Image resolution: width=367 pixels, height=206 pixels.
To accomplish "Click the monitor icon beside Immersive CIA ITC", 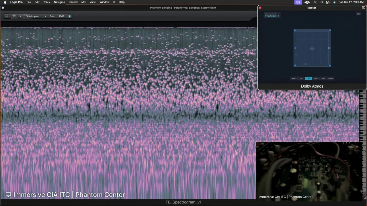I will tap(8, 195).
